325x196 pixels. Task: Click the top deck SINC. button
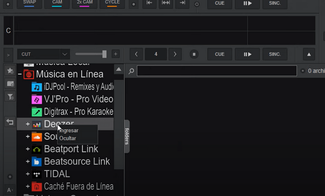click(275, 4)
